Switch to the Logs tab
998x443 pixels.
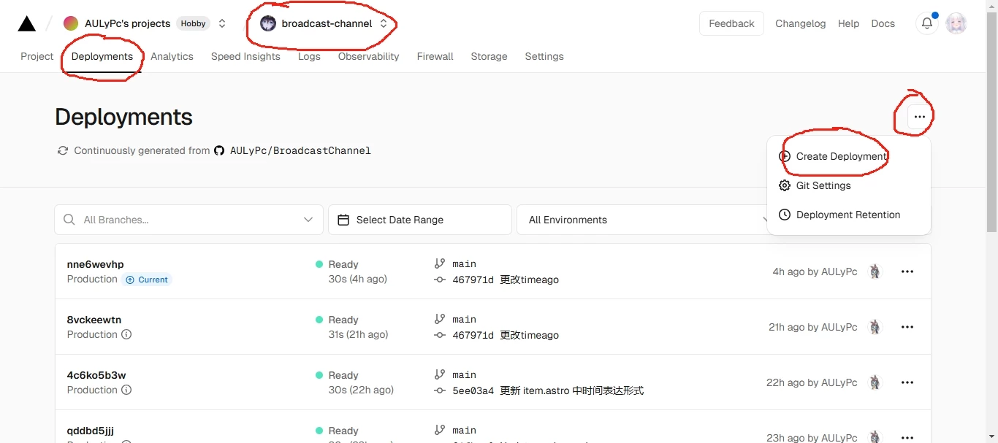click(309, 56)
